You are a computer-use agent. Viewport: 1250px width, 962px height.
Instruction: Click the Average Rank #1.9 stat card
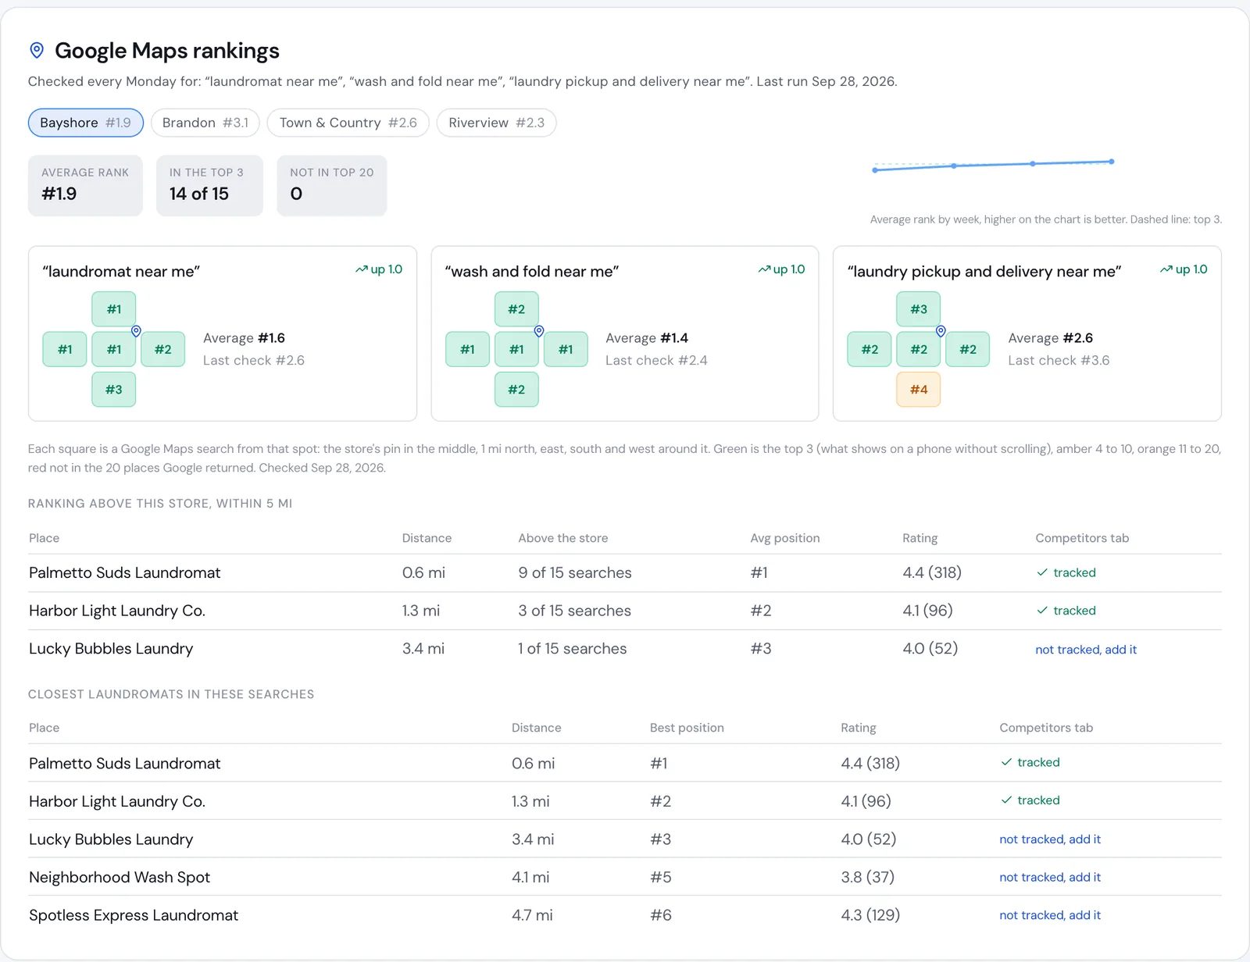pos(85,186)
